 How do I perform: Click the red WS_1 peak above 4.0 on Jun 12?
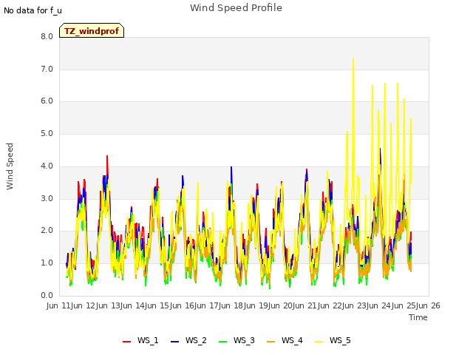point(107,156)
